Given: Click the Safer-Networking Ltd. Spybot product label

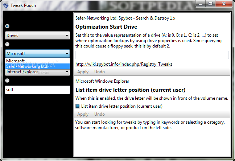Looking at the screenshot, I should pyautogui.click(x=125, y=18).
